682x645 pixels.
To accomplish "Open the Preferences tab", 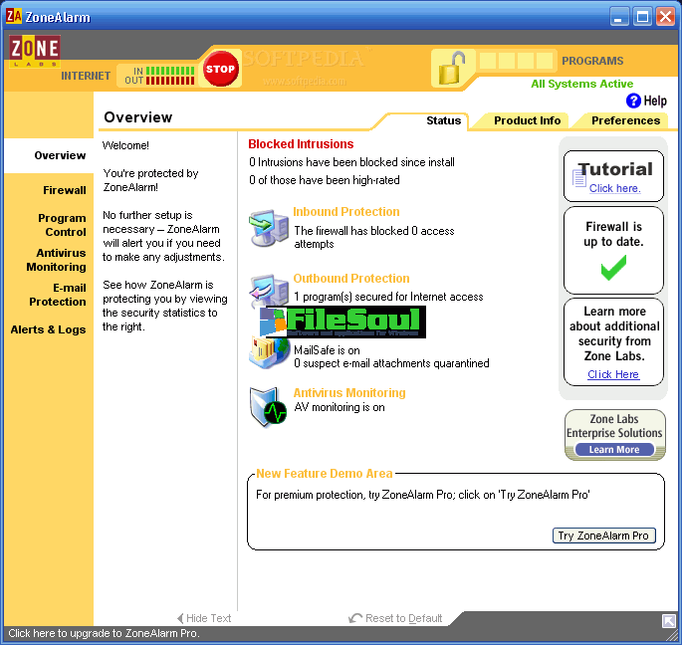I will [626, 120].
